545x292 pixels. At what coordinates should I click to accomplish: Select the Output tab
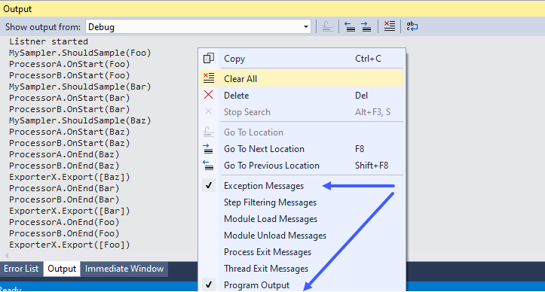click(62, 269)
